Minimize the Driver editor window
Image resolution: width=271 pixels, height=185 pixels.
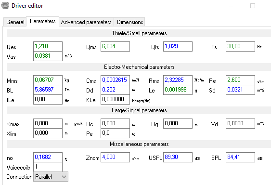[231, 6]
